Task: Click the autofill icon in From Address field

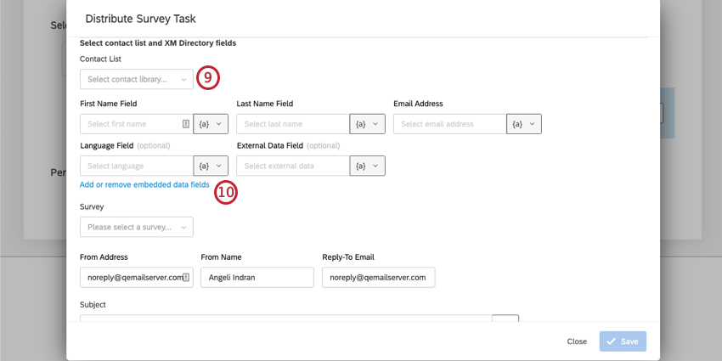Action: (186, 277)
